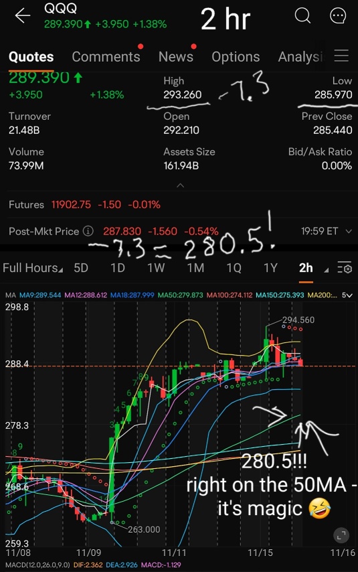Tap the DIF:2.362 value
358x572 pixels.
(x=88, y=565)
